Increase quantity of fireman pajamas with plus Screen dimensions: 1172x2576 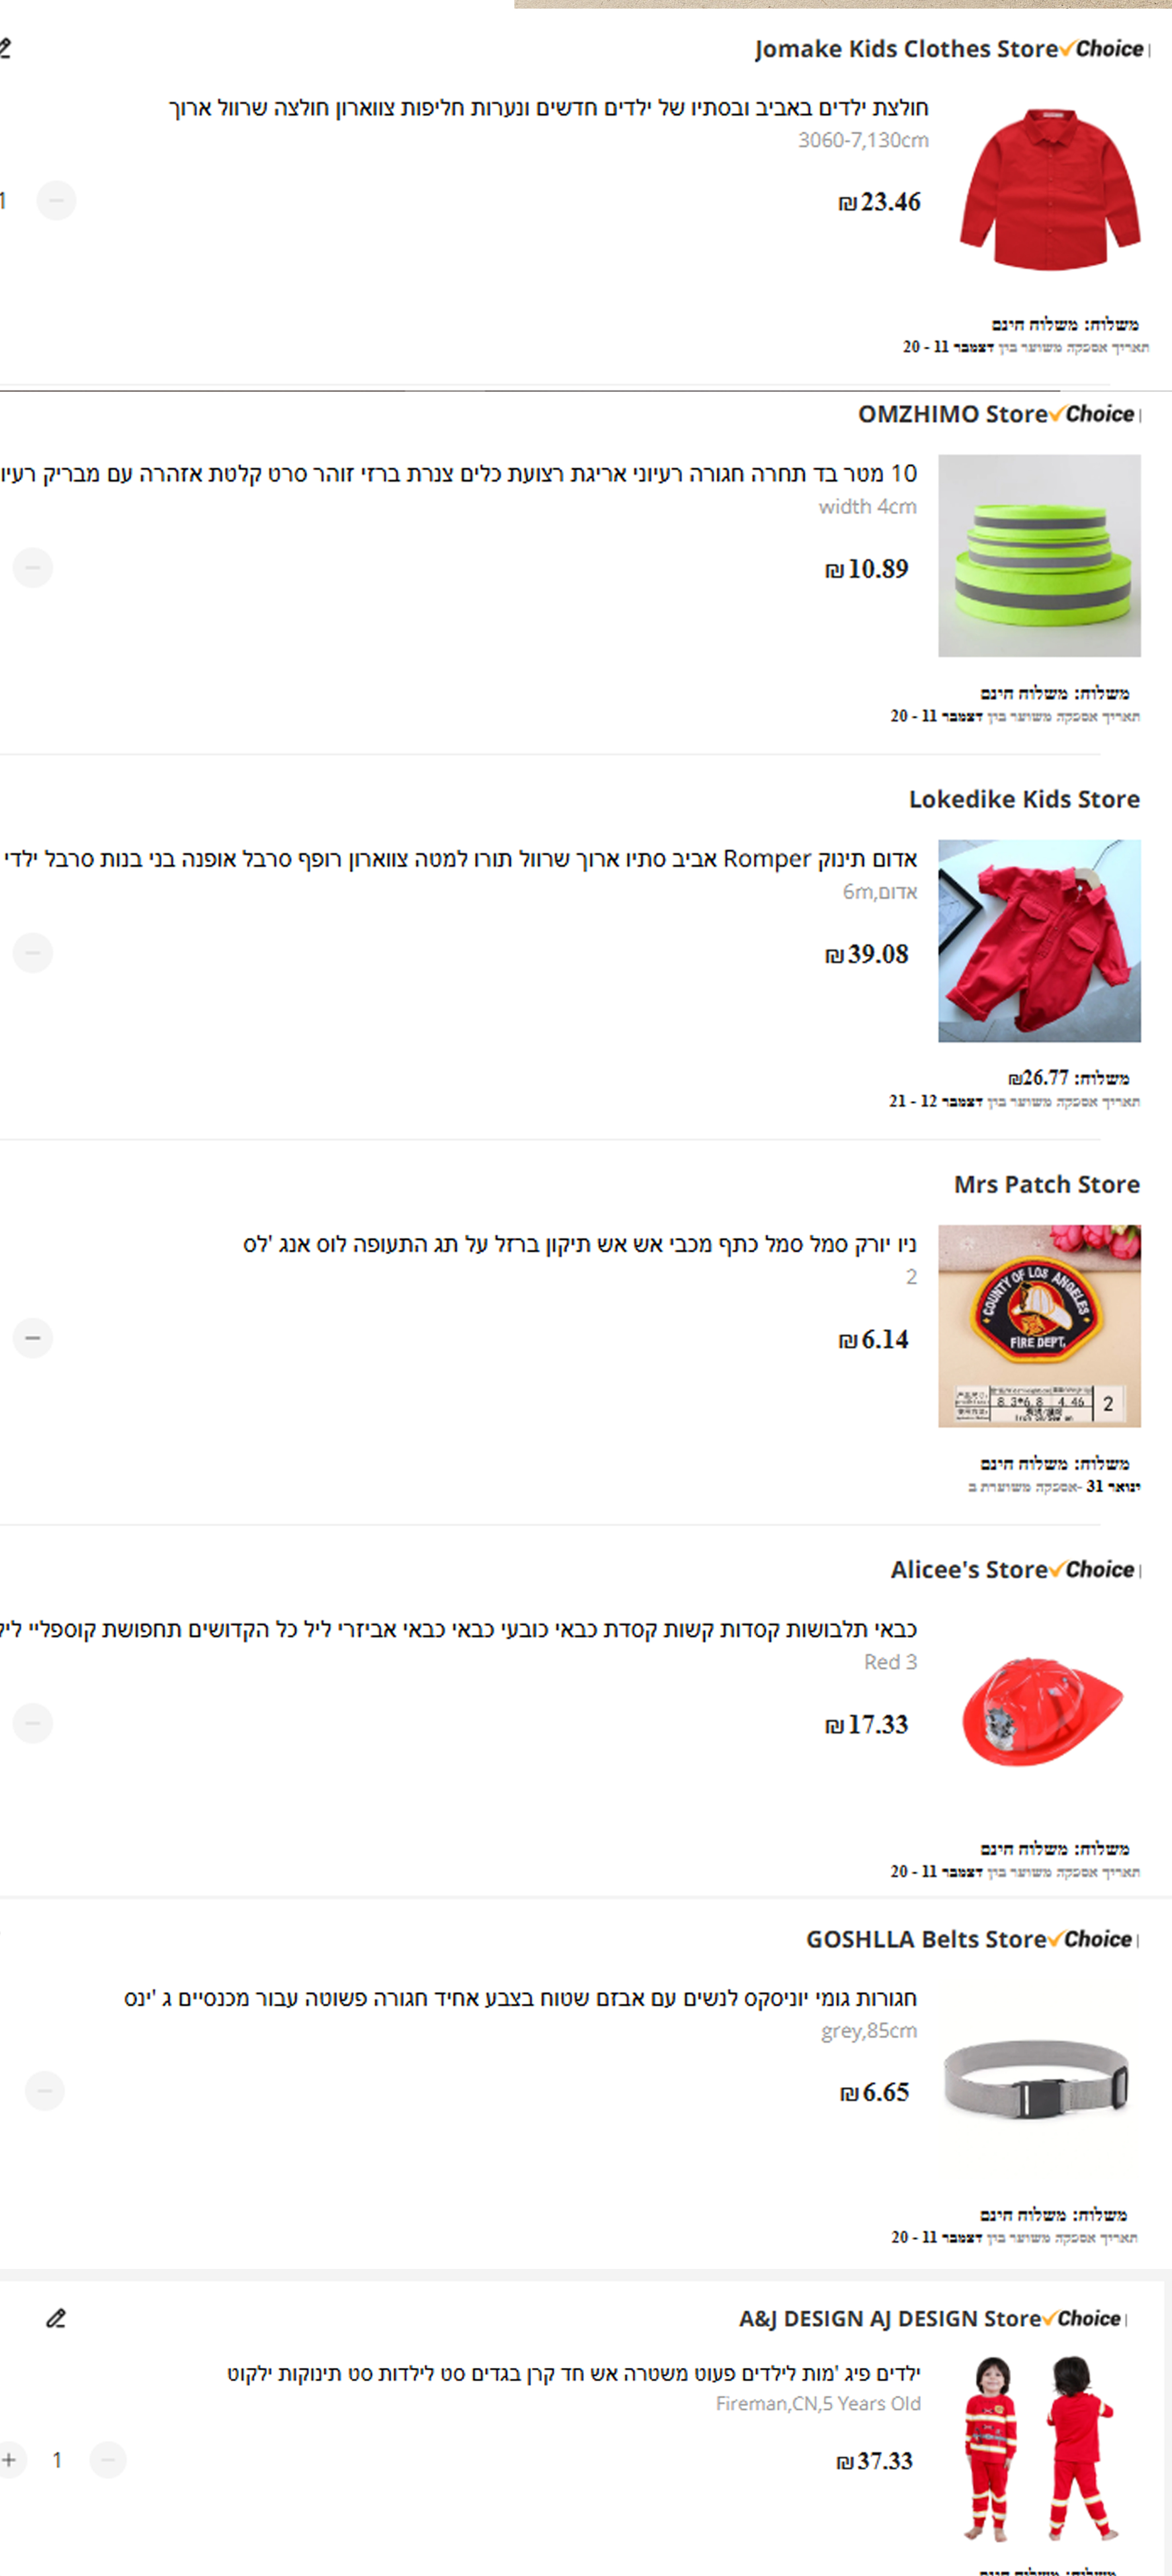pyautogui.click(x=9, y=2460)
